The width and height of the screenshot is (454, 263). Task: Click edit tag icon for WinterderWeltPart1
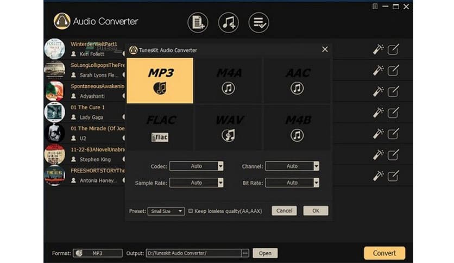tap(393, 49)
